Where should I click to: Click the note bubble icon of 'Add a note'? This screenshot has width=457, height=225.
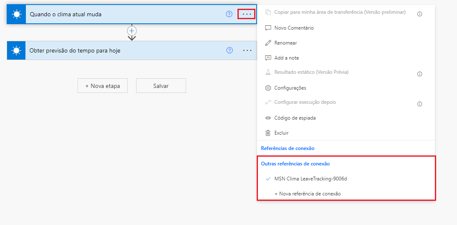[x=268, y=58]
